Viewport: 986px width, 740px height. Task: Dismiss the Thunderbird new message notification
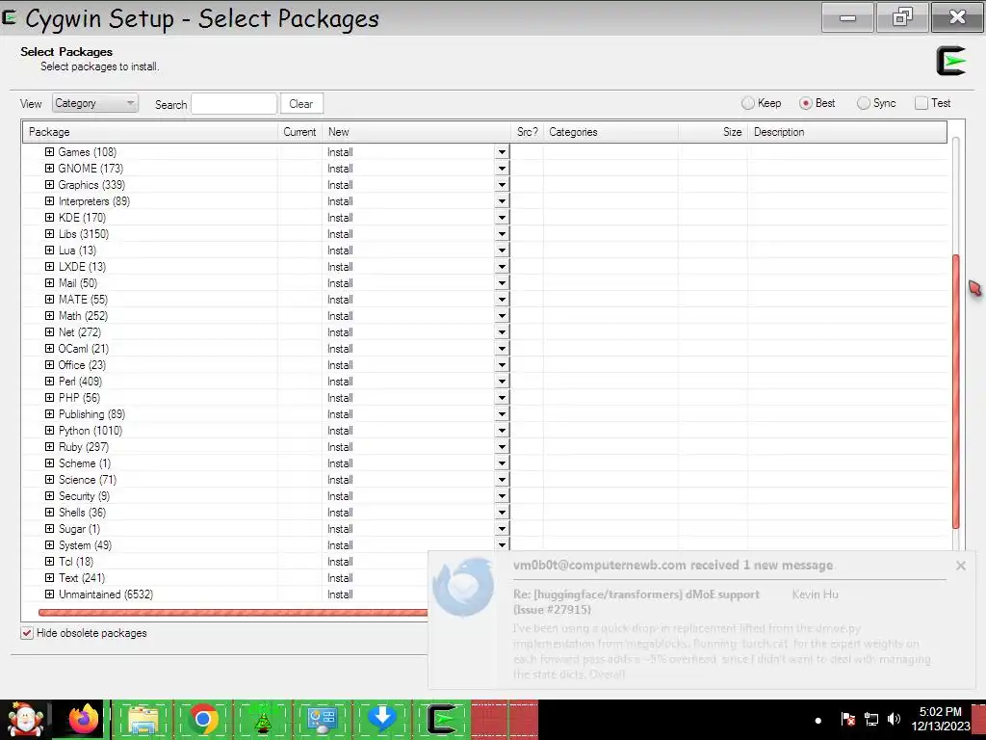coord(960,566)
